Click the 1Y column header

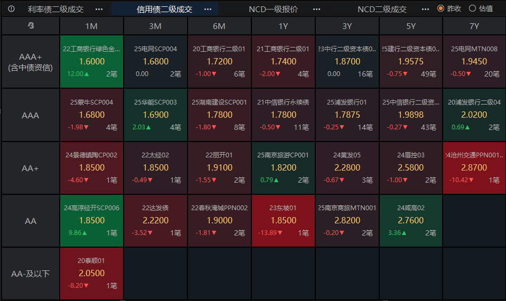(x=283, y=26)
